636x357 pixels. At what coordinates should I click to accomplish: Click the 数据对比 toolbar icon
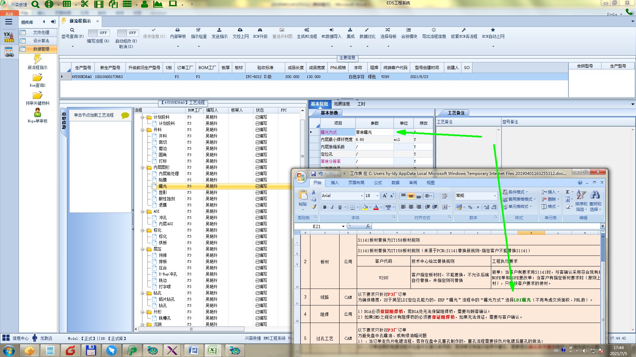pyautogui.click(x=367, y=30)
